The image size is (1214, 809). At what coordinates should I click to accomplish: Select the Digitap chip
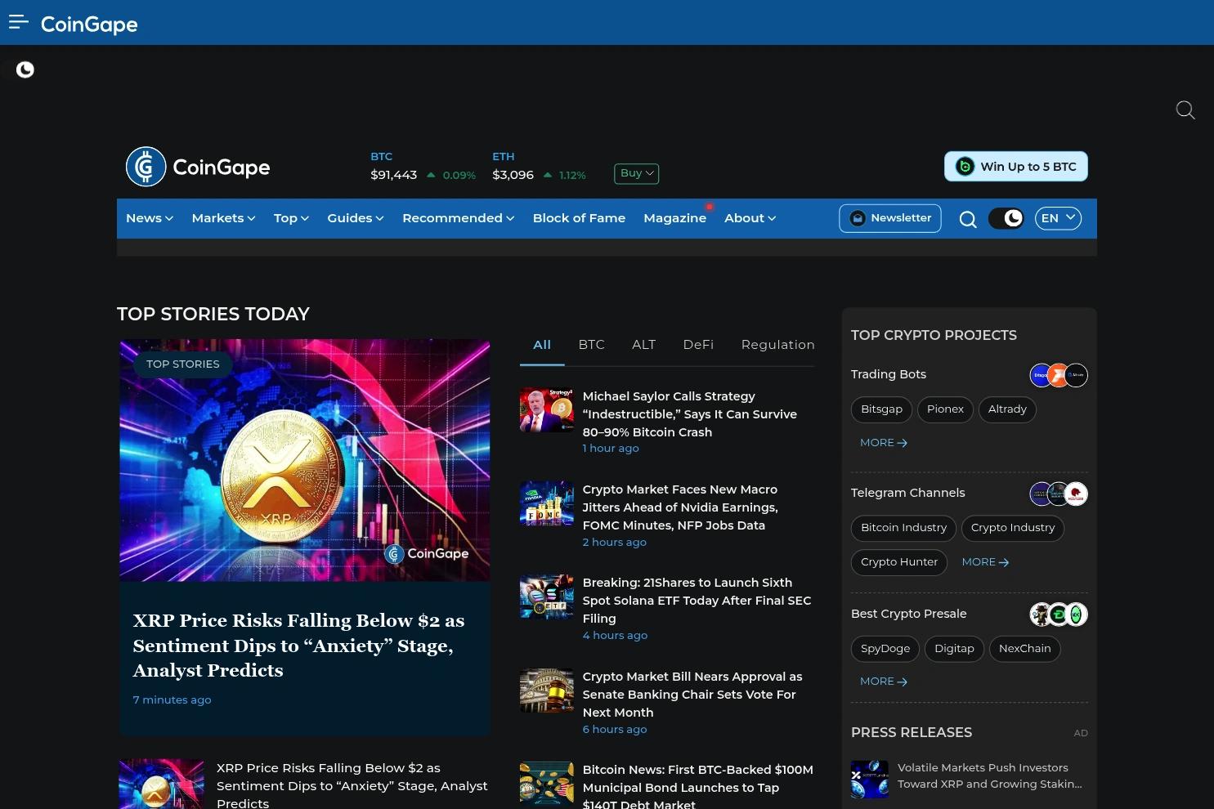954,649
